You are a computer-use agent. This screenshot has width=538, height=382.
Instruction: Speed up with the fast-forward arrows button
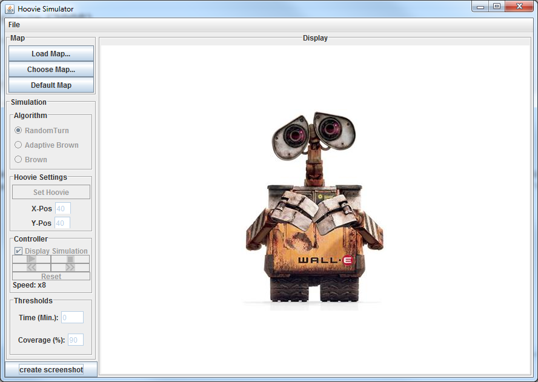pyautogui.click(x=70, y=268)
